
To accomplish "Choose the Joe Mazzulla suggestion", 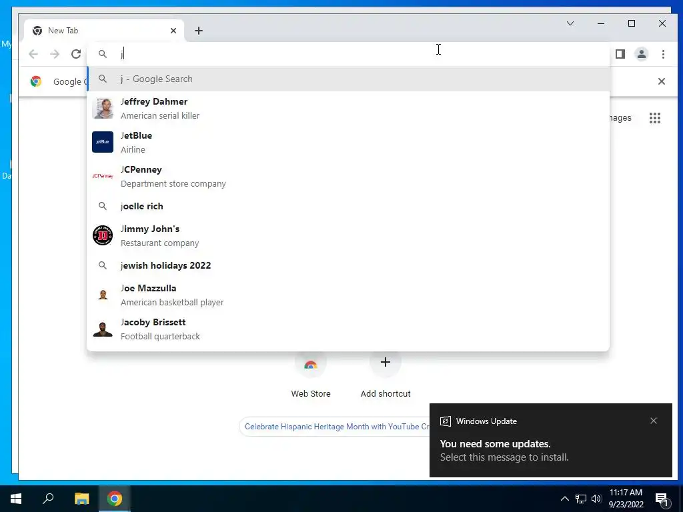I will (x=348, y=295).
